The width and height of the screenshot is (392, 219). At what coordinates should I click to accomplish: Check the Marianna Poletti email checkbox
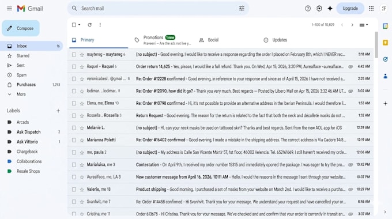(74, 140)
